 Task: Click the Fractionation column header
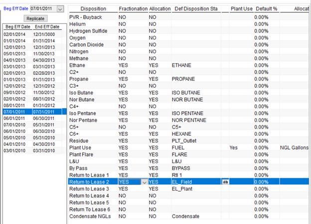(133, 9)
